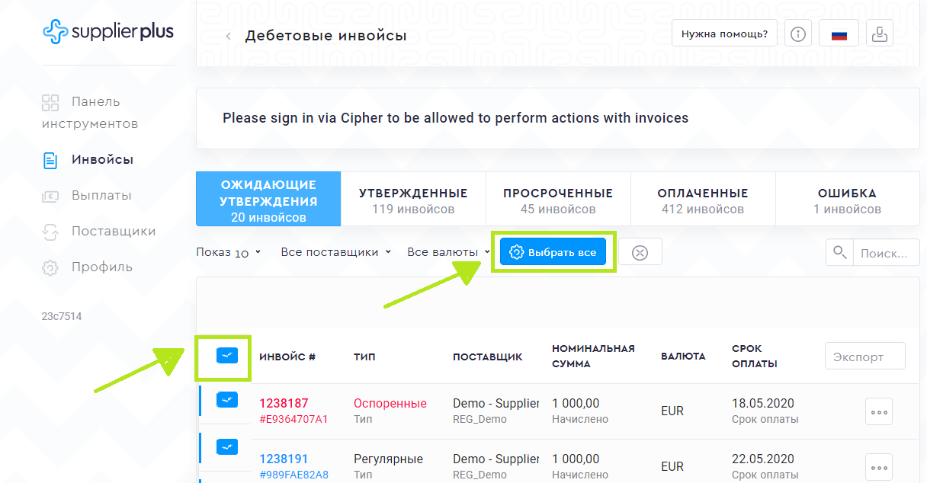Go back using the left chevron arrow
927x483 pixels.
point(228,36)
